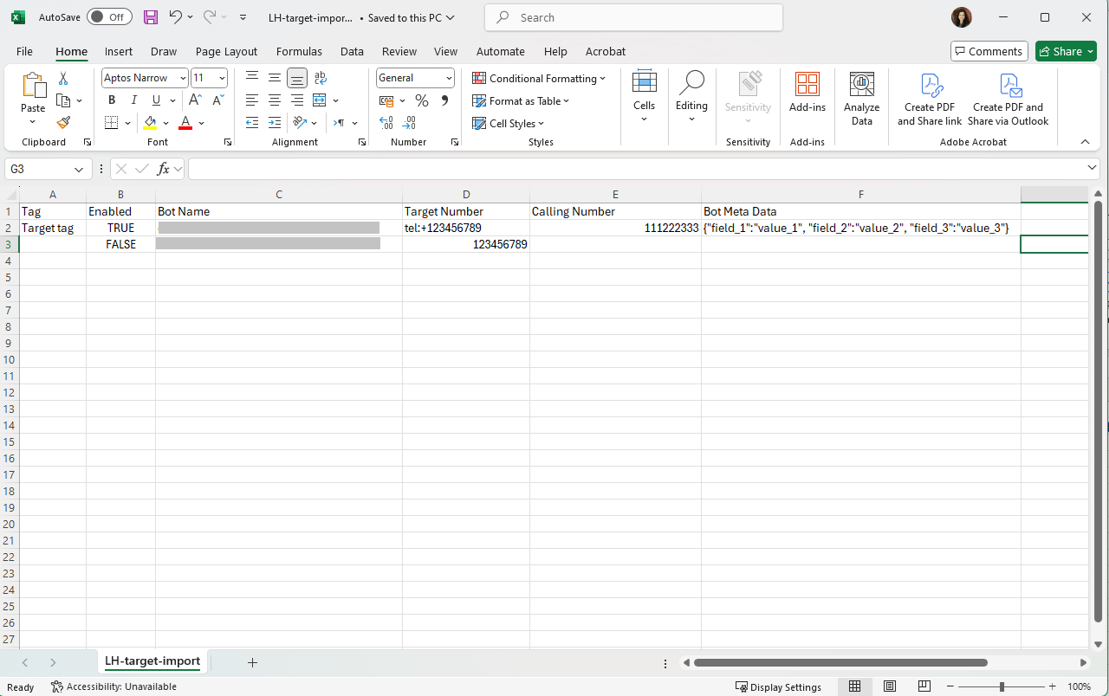Click the Save floppy disk icon

(x=150, y=17)
